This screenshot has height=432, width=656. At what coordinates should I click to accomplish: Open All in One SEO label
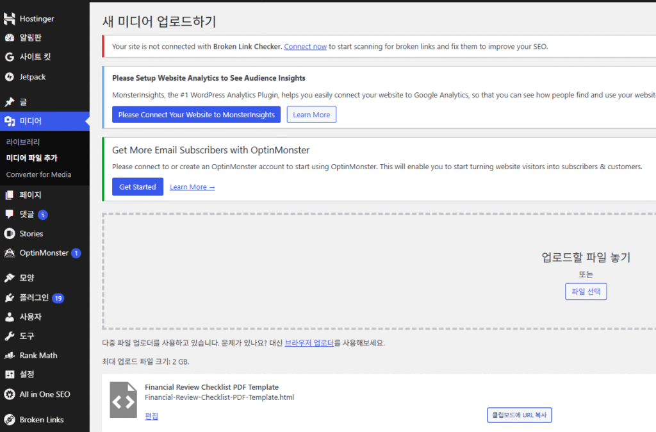tap(45, 394)
